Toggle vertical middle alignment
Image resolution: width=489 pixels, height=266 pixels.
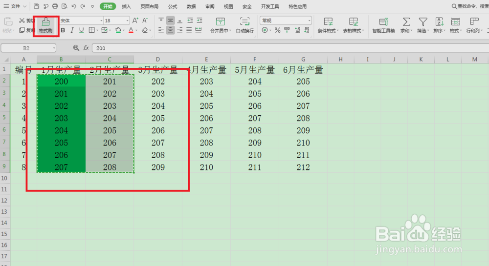click(x=170, y=20)
